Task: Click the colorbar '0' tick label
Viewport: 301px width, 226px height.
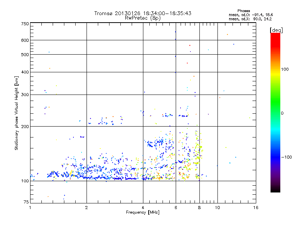Action: 282,113
